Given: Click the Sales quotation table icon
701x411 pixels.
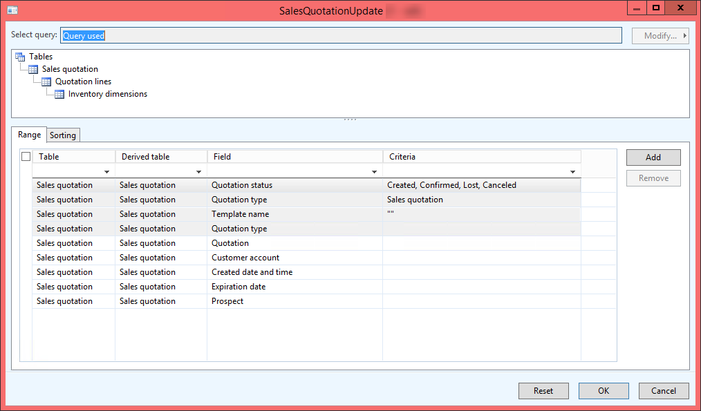Looking at the screenshot, I should coord(33,69).
